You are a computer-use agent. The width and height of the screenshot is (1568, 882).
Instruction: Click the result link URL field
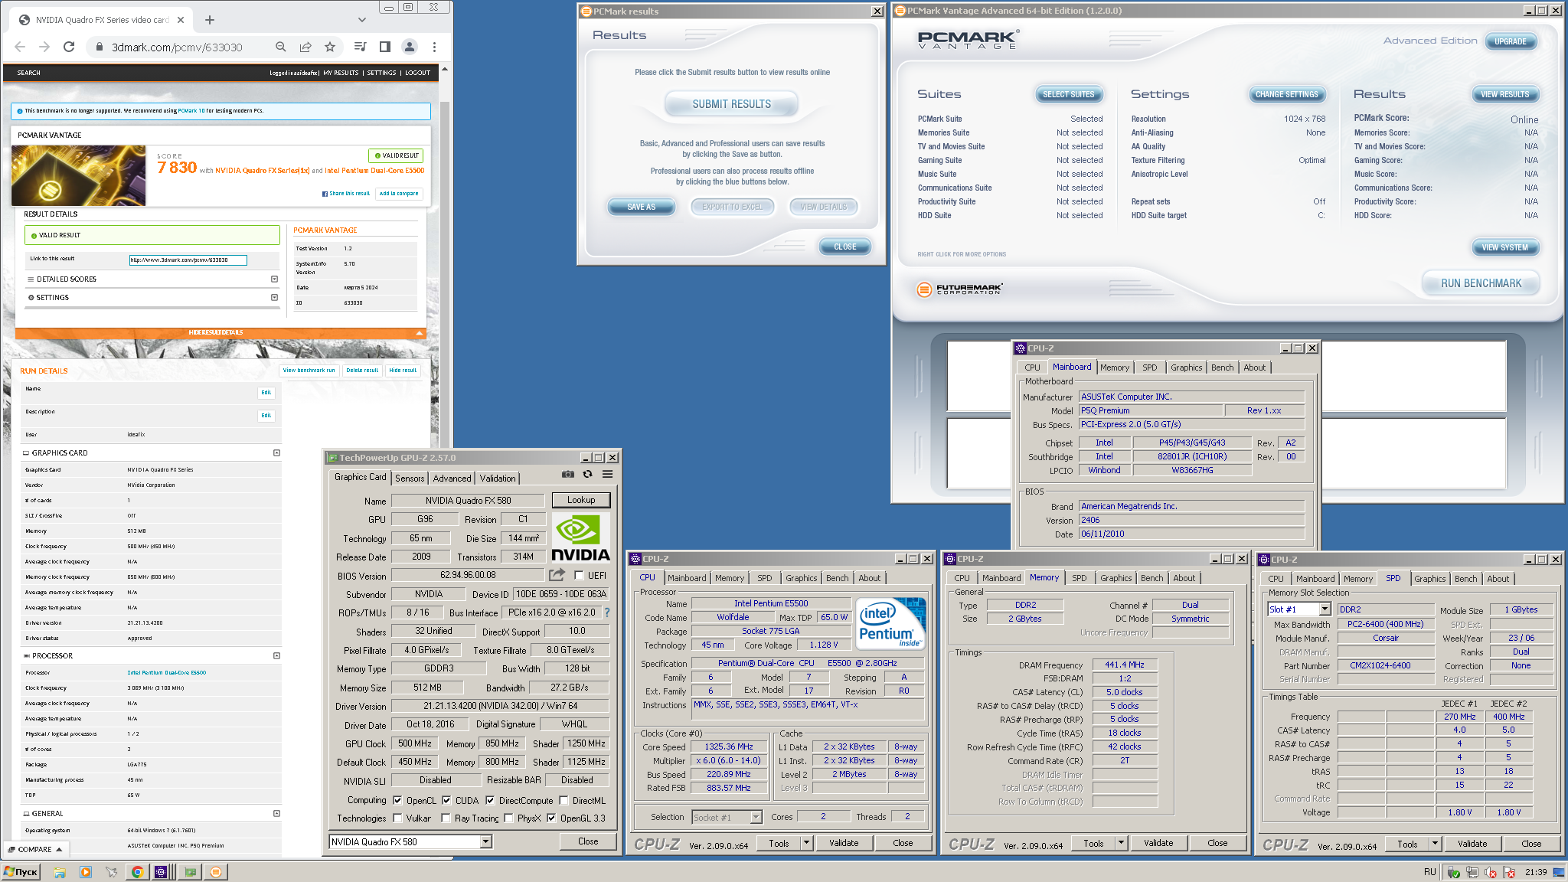coord(188,260)
